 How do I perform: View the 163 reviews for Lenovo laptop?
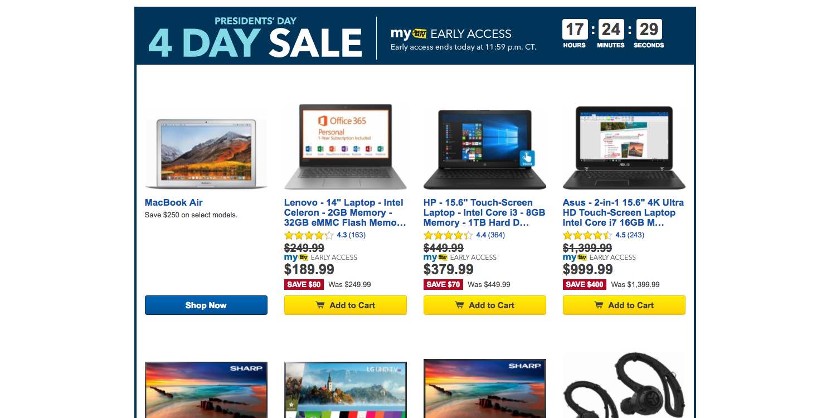point(357,235)
